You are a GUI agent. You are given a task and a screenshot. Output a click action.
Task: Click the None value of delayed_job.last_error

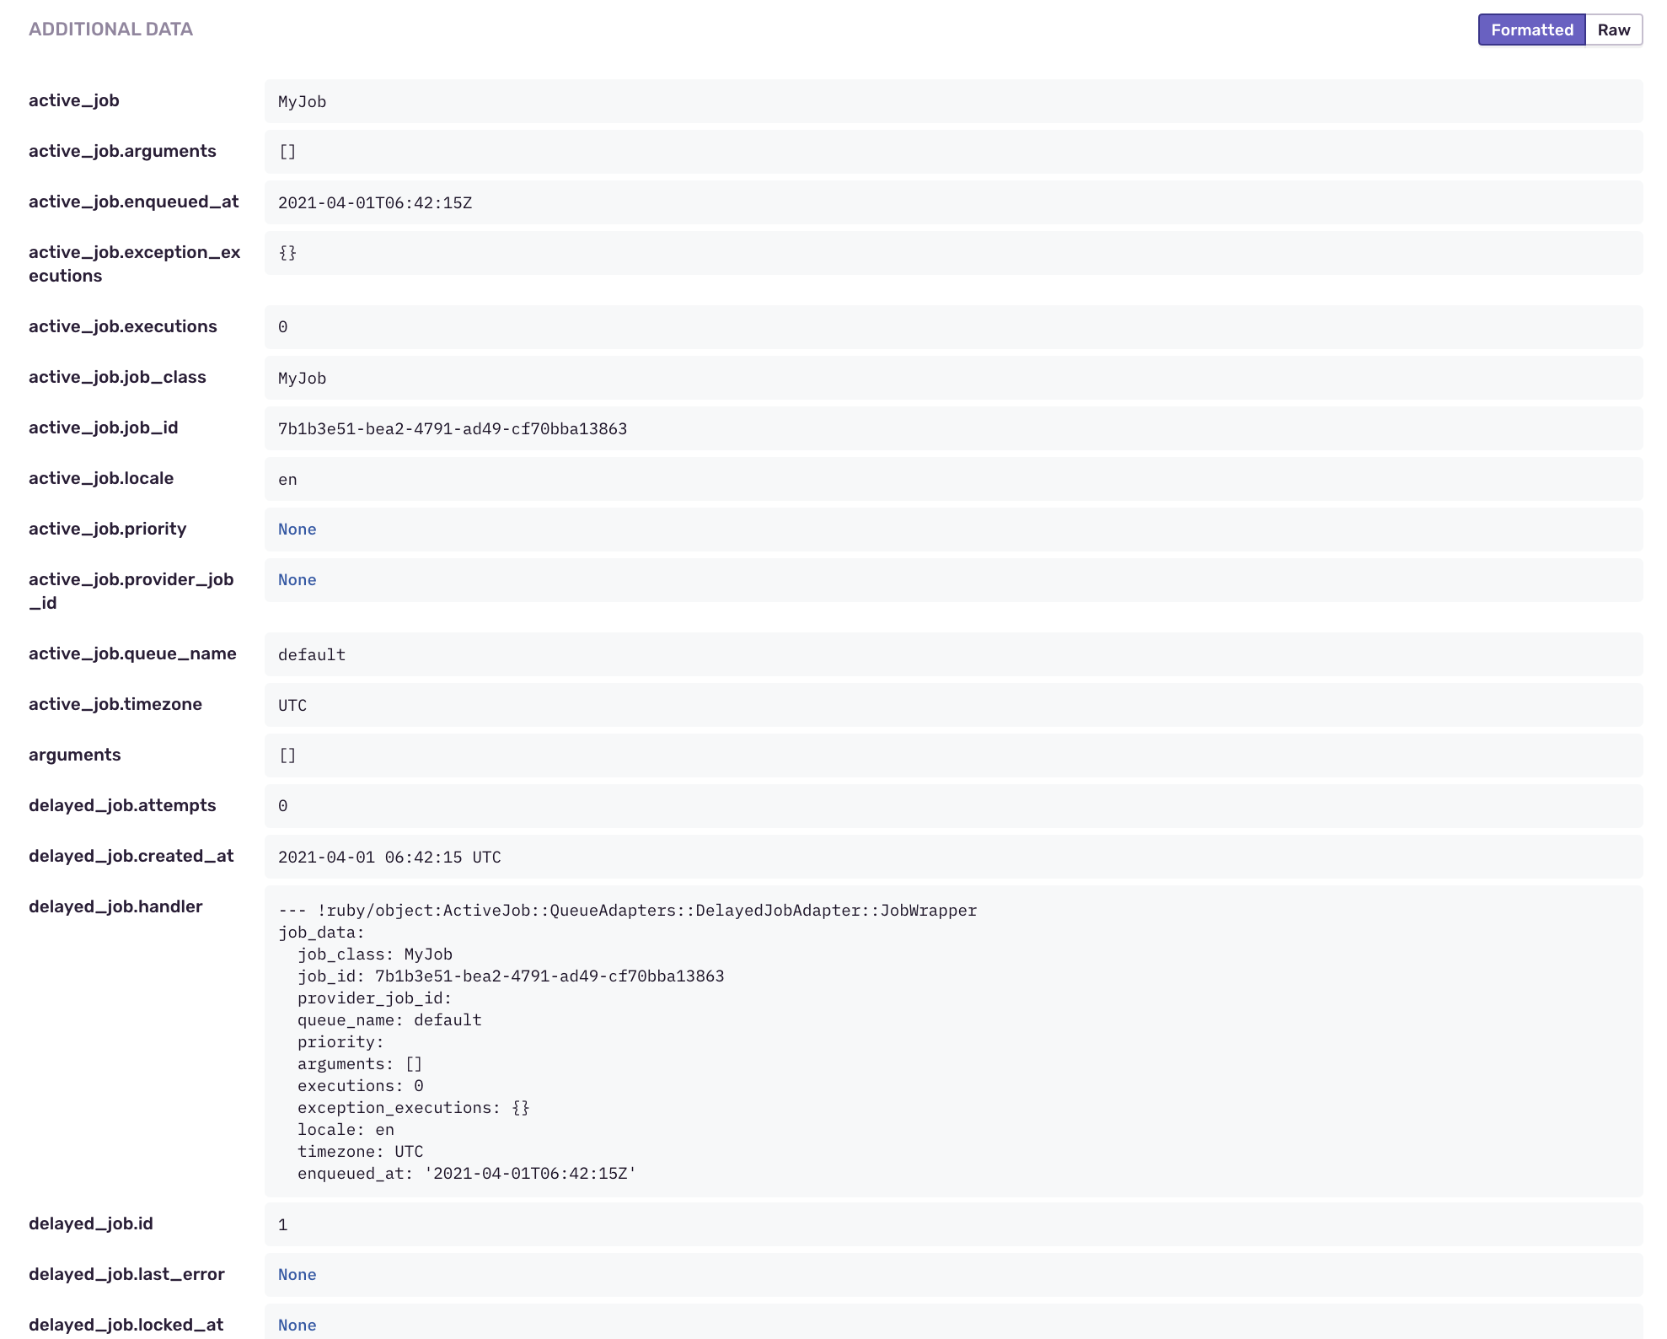coord(297,1275)
